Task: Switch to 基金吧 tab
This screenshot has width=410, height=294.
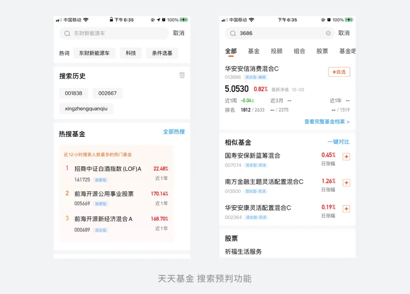Action: 347,51
